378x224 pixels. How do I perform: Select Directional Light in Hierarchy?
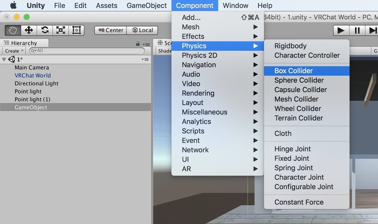37,83
